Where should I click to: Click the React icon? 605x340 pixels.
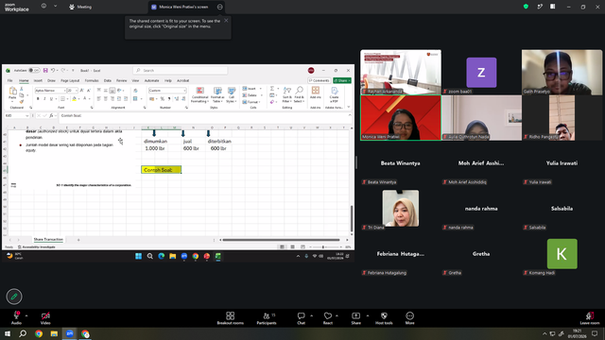point(328,315)
